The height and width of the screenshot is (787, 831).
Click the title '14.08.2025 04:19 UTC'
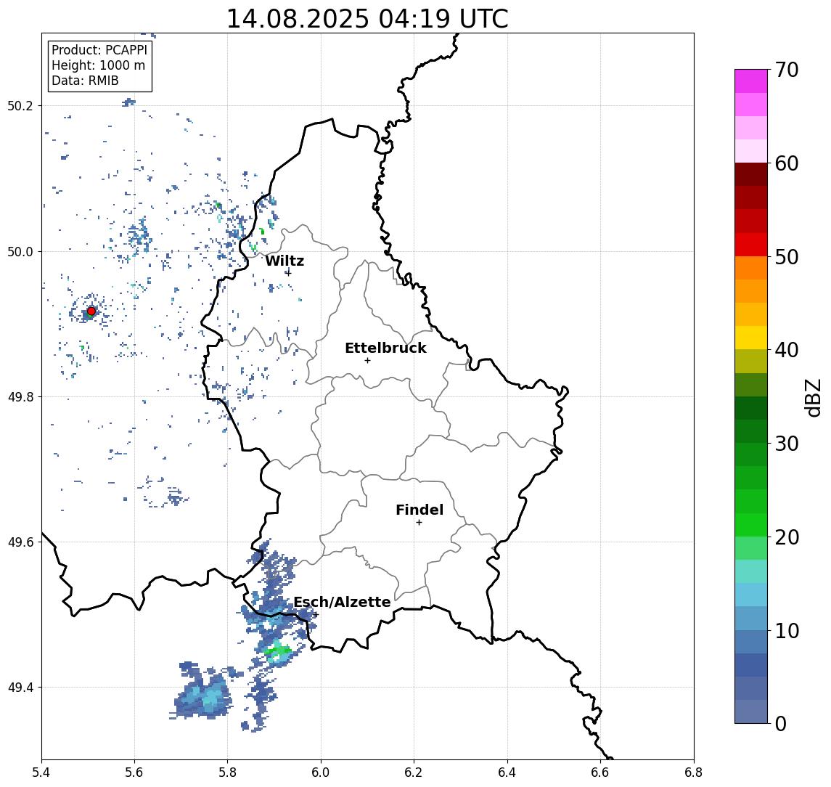point(367,19)
